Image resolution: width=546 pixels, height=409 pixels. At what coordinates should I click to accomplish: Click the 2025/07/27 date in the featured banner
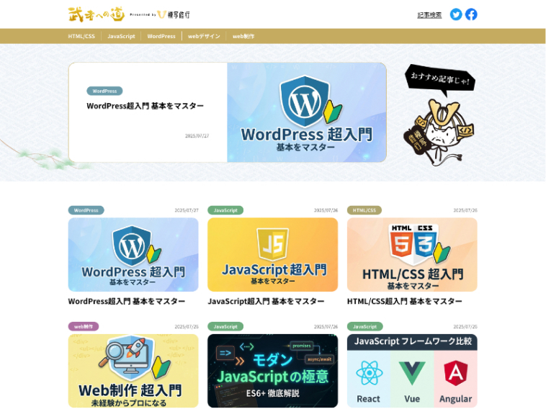pos(197,136)
